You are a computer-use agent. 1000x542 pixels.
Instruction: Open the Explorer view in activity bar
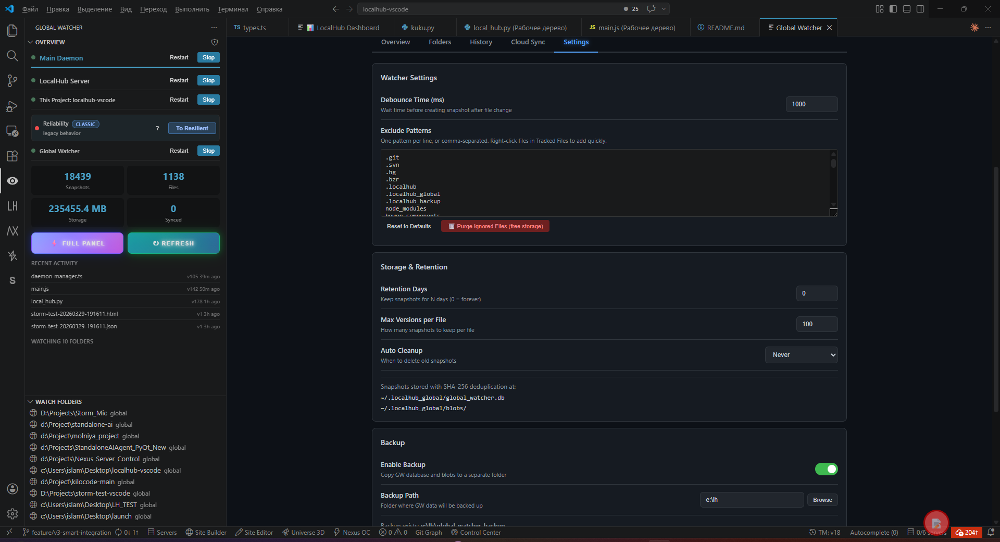point(12,31)
